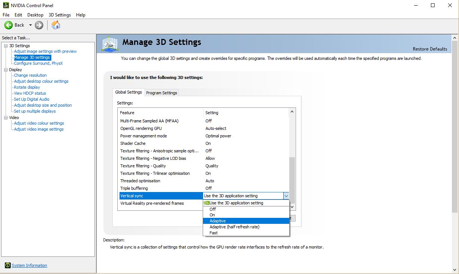Screen dimensions: 459x274
Task: Switch to the Program Settings tab
Action: 161,92
